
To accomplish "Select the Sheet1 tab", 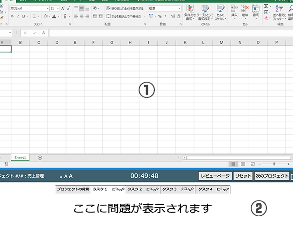I will [x=20, y=158].
